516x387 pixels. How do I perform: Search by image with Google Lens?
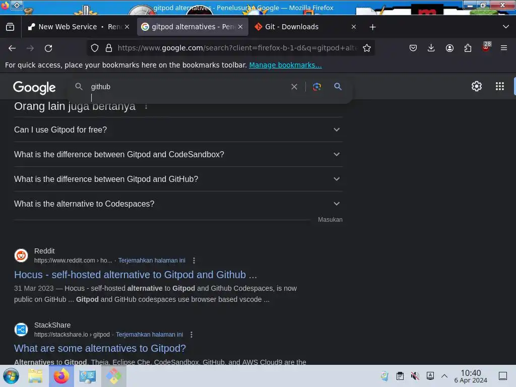[x=316, y=87]
